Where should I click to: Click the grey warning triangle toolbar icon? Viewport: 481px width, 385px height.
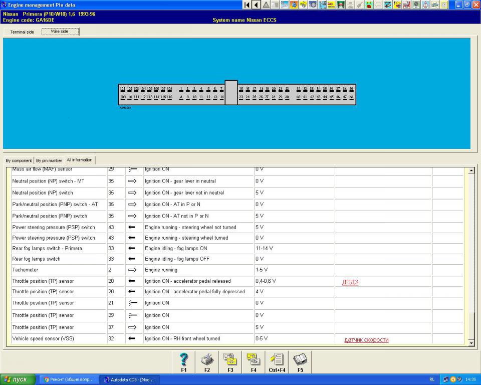266,5
